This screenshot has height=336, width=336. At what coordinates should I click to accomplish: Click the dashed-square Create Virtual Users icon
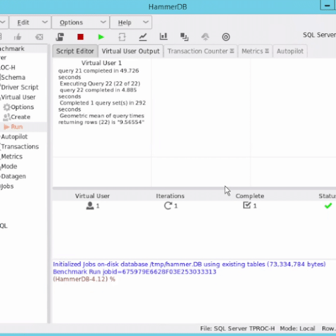tap(122, 37)
